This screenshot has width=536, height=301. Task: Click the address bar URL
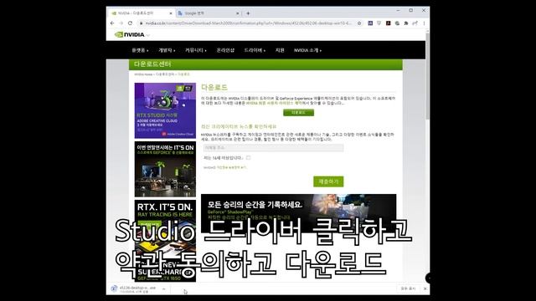[x=248, y=23]
